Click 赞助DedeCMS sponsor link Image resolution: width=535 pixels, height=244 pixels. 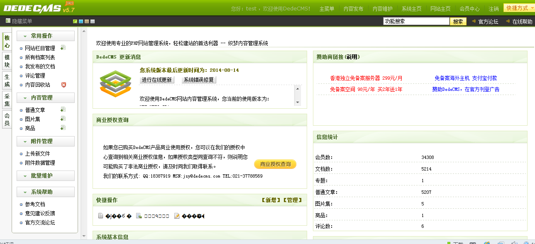pos(466,89)
